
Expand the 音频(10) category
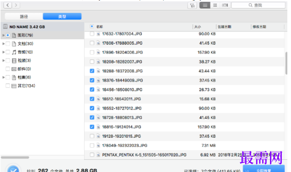[x=3, y=52]
